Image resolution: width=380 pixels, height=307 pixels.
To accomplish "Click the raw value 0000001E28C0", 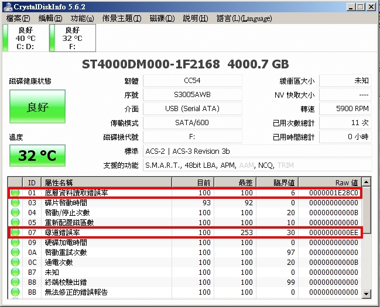I will 334,193.
